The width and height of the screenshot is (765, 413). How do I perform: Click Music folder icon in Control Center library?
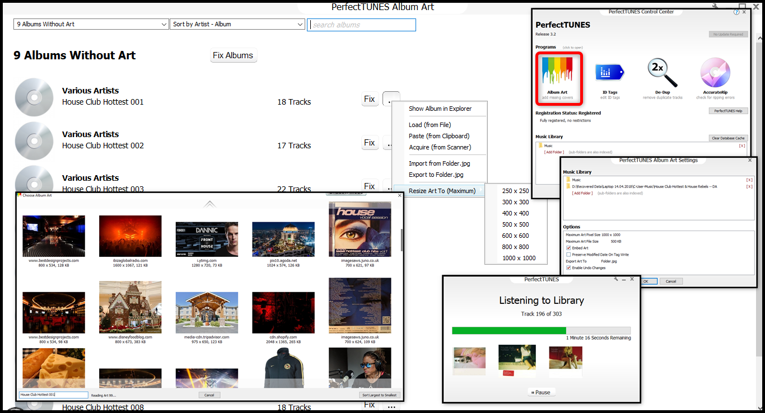540,146
